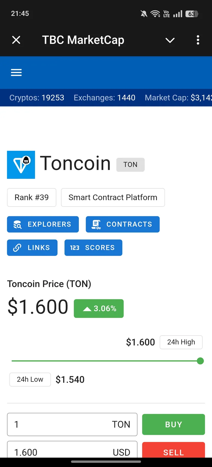Tap the 24h Low label
The width and height of the screenshot is (212, 467).
30,379
